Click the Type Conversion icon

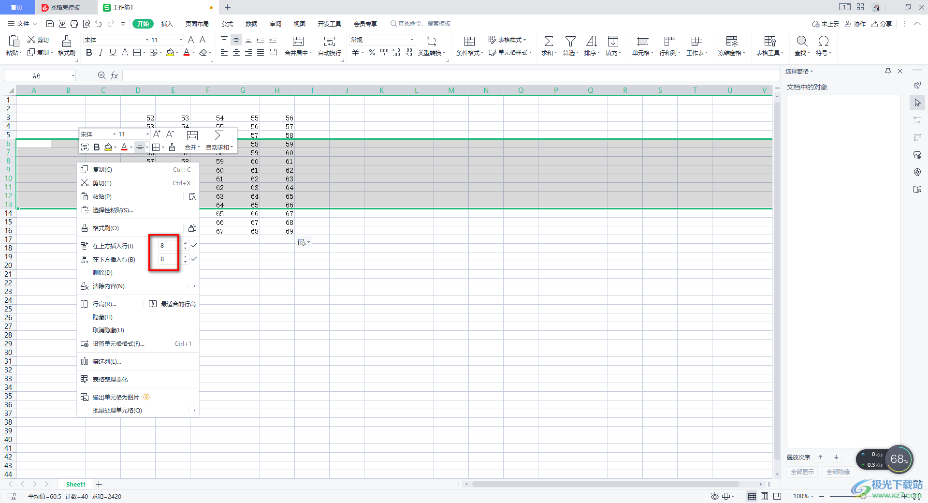click(x=432, y=41)
